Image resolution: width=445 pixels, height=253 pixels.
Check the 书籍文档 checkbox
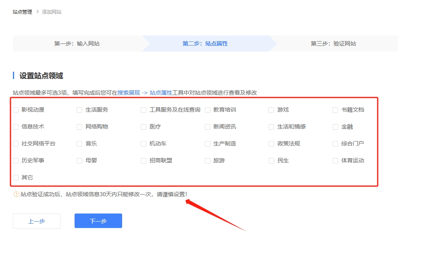click(335, 110)
